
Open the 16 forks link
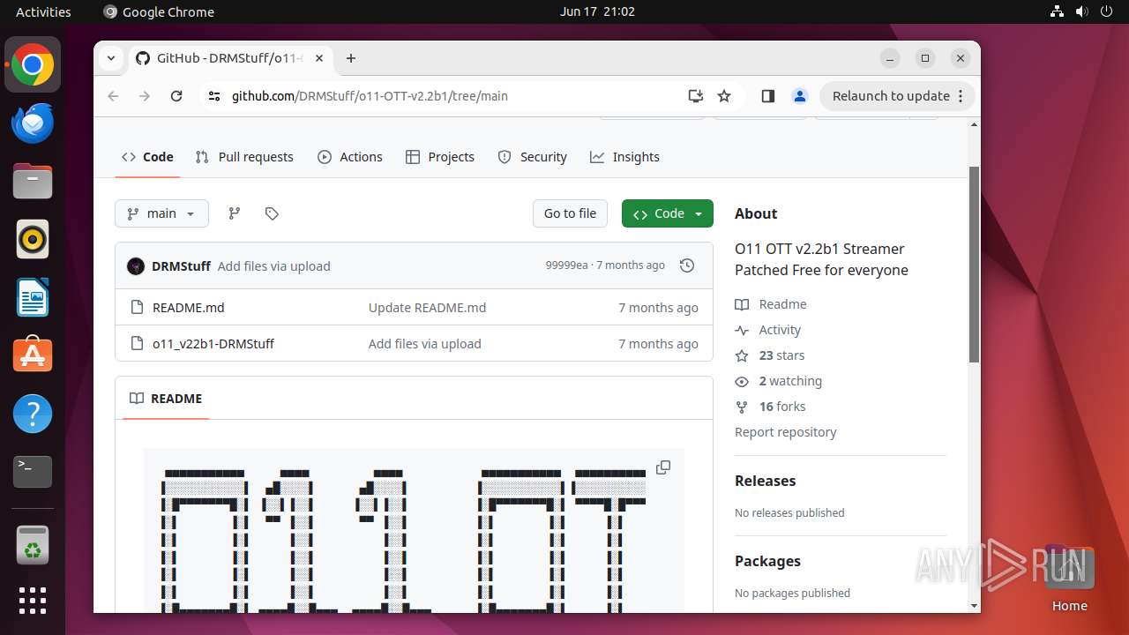[x=770, y=407]
